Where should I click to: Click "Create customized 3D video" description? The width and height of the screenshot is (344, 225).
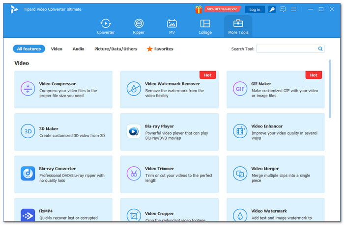click(72, 136)
